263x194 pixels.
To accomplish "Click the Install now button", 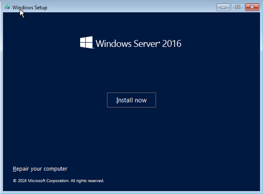I will (x=131, y=100).
